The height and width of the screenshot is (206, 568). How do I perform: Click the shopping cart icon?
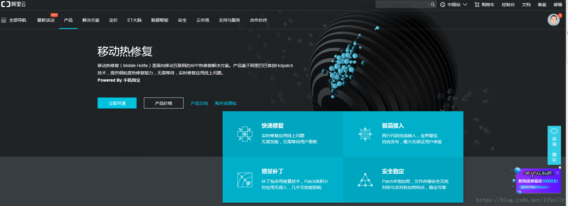coord(477,5)
